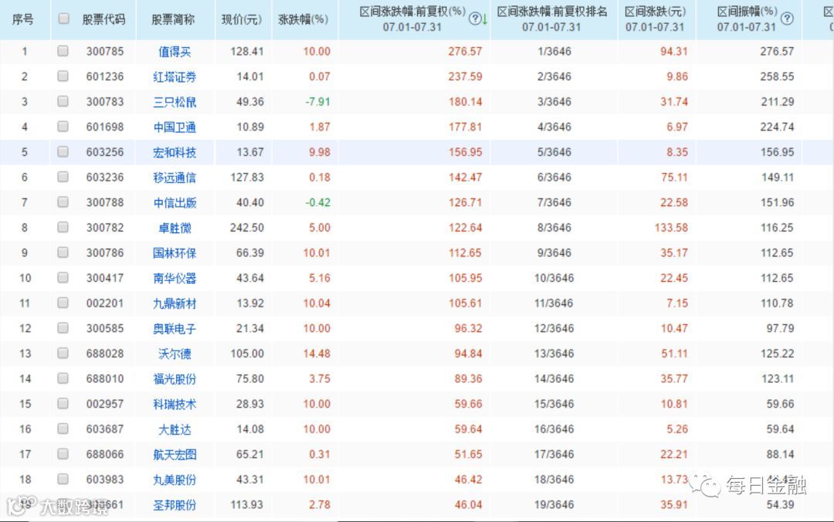Sort by 序号 column header
834x522 pixels.
coord(23,19)
